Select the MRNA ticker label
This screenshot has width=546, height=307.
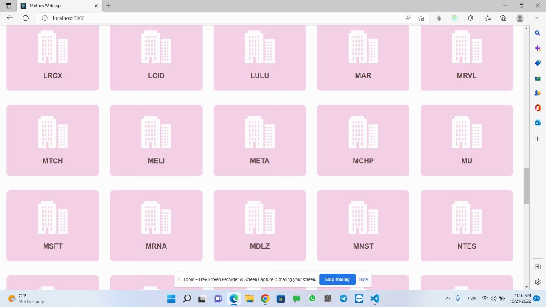[156, 246]
